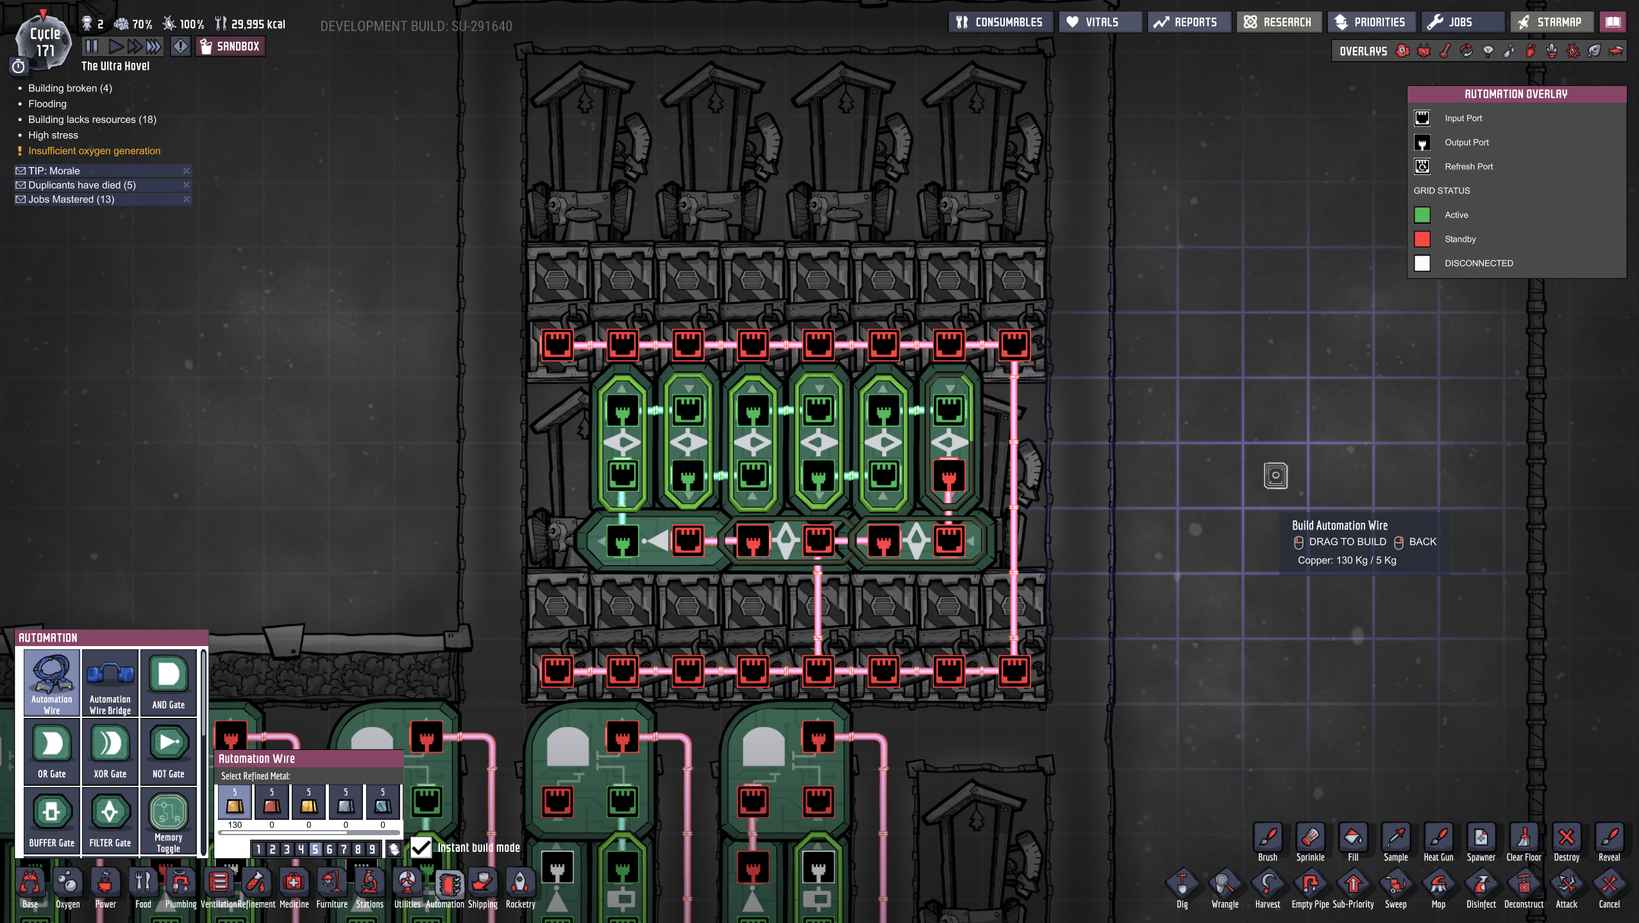Select the Automation Wire Bridge
1639x923 pixels.
110,683
